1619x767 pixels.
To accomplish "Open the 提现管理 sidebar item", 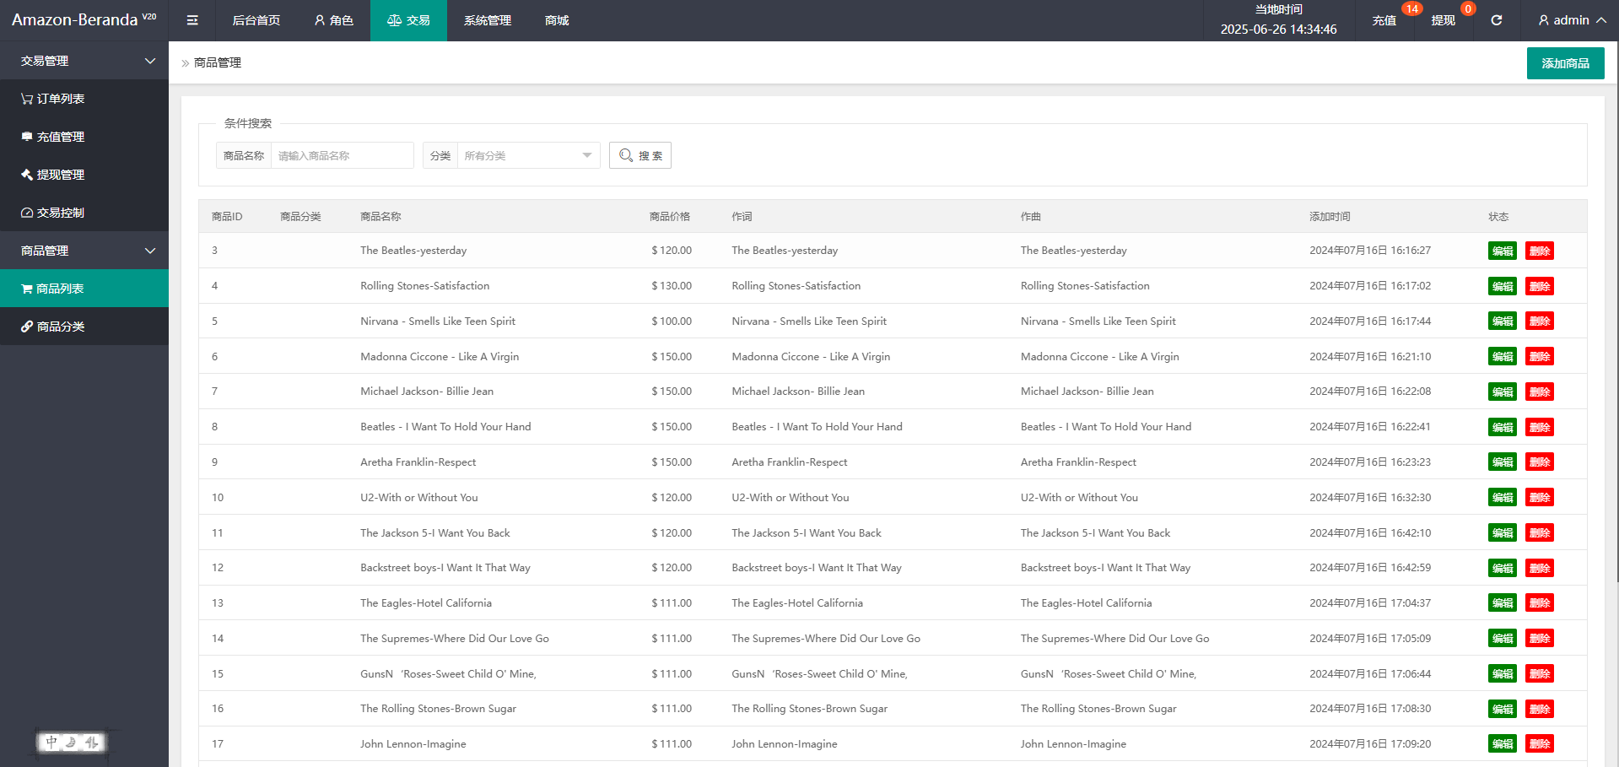I will pos(84,175).
